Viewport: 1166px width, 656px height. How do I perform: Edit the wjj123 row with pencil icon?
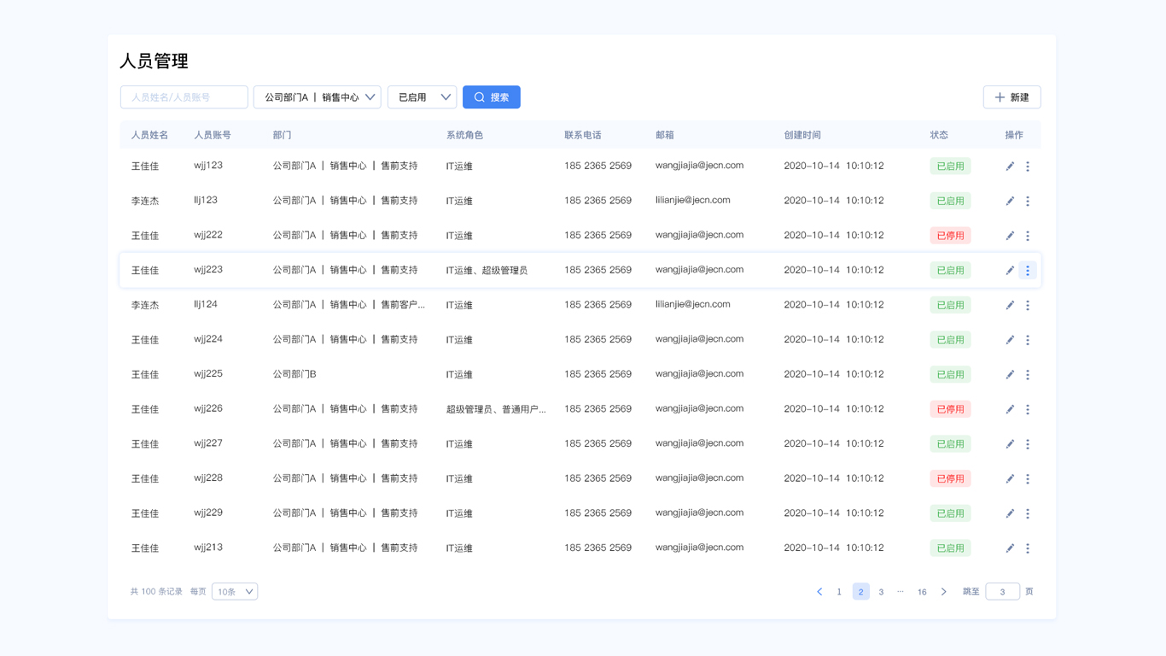pyautogui.click(x=1010, y=167)
